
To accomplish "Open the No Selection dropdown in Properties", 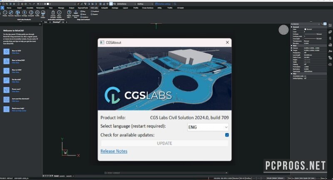I will [x=306, y=24].
